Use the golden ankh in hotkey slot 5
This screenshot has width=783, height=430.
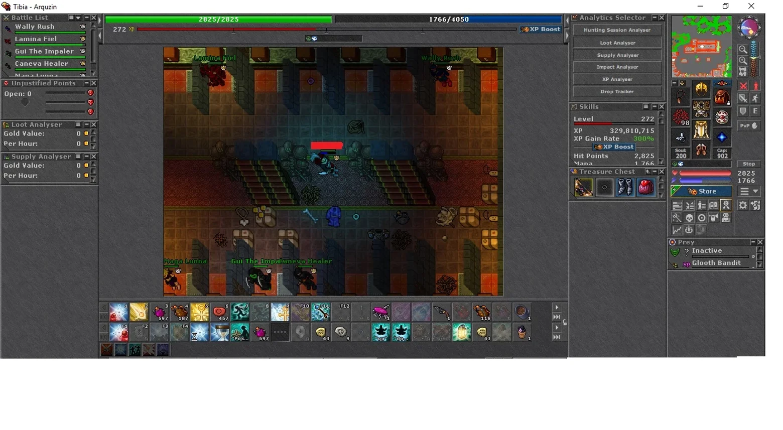coord(199,312)
